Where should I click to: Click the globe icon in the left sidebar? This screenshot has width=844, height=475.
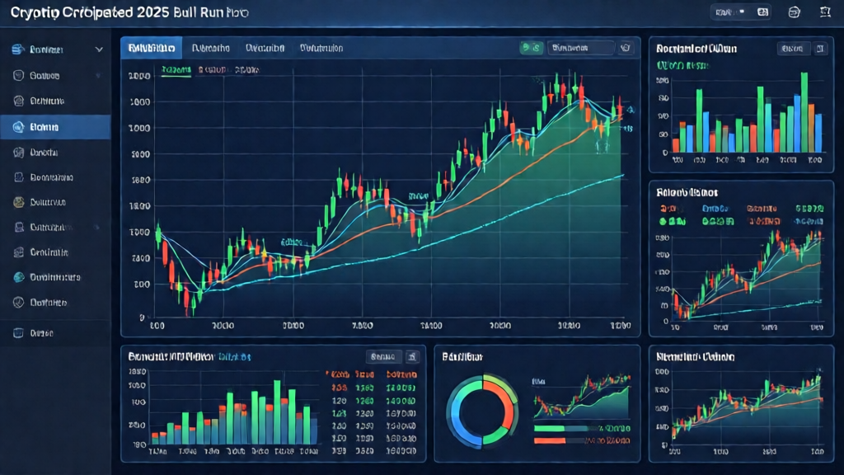point(17,277)
